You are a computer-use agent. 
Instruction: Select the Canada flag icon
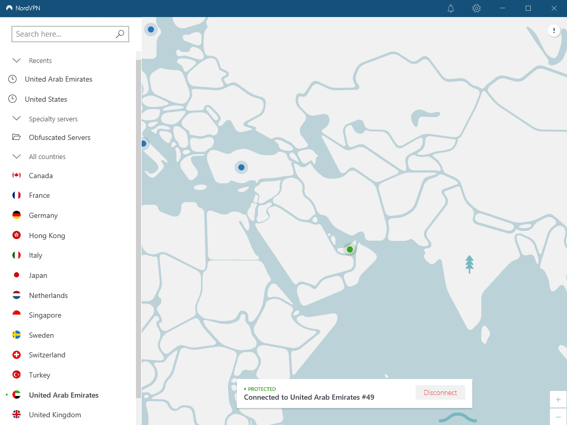click(x=17, y=176)
